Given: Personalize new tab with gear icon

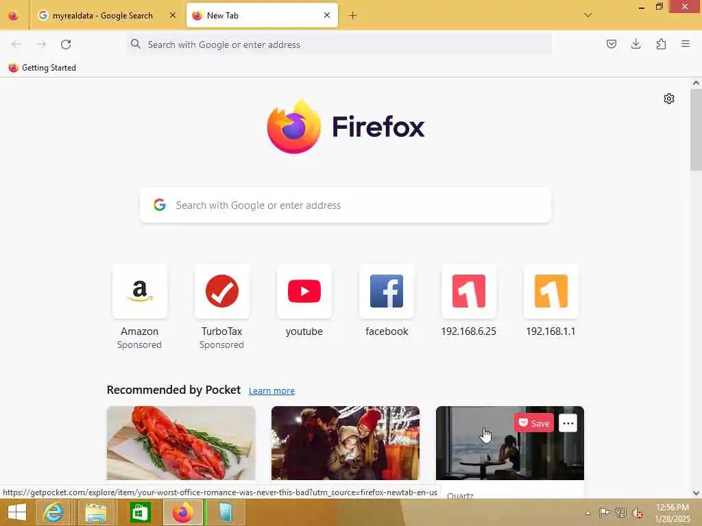Looking at the screenshot, I should pos(669,99).
